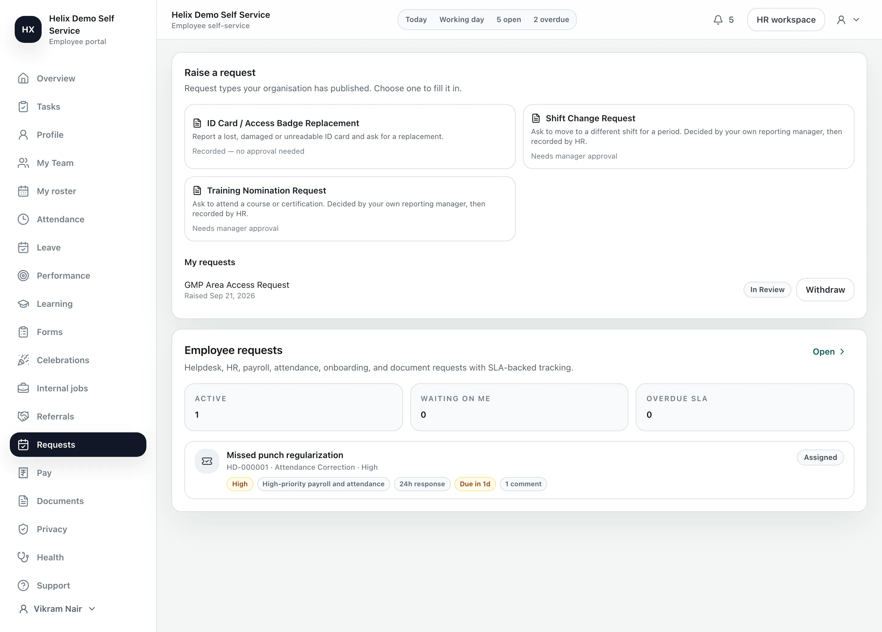The image size is (882, 632).
Task: Open the notifications bell icon
Action: point(718,20)
